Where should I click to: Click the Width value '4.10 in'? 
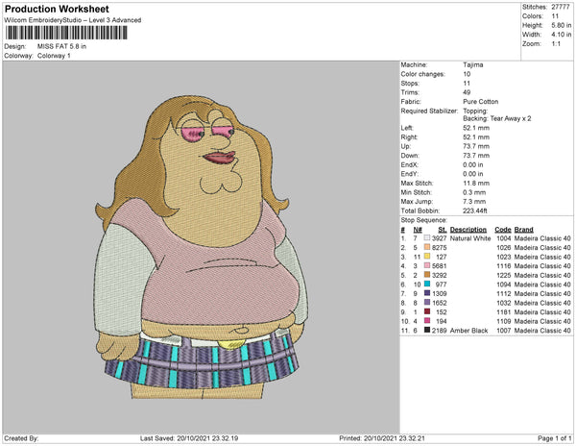point(562,35)
